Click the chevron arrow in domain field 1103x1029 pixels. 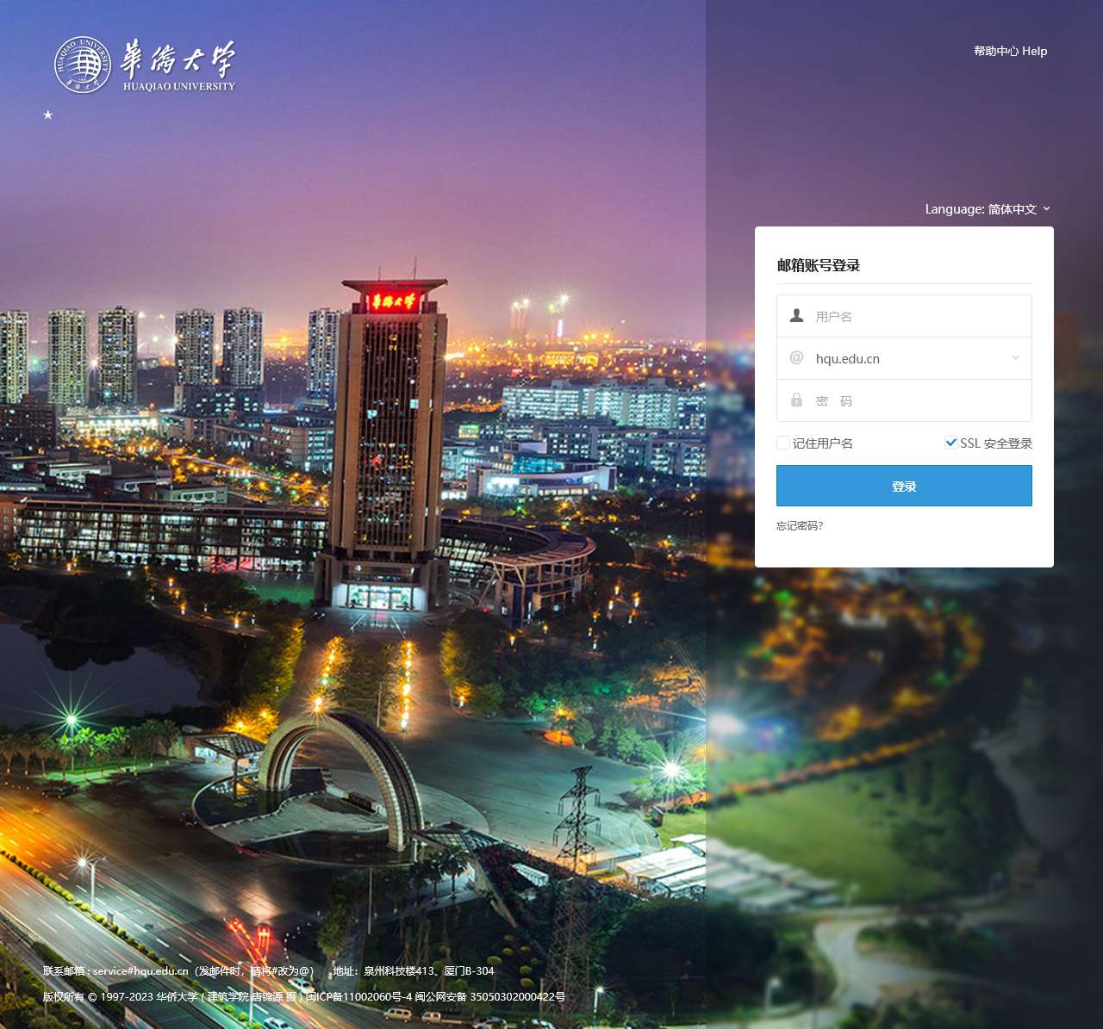1015,358
